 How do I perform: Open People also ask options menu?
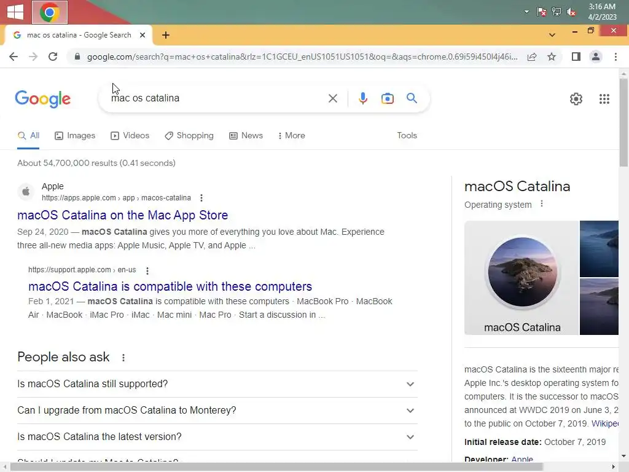click(123, 357)
